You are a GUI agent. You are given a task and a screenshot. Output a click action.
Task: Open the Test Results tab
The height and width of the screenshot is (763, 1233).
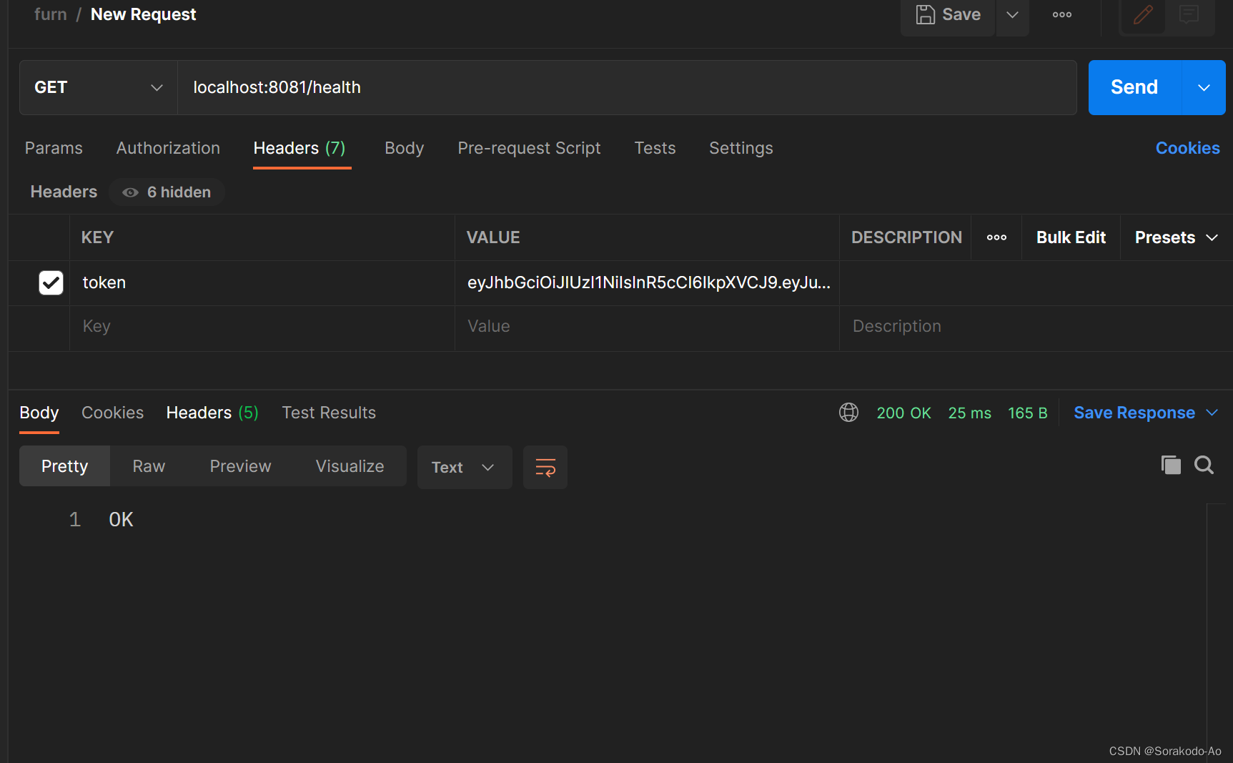coord(329,413)
